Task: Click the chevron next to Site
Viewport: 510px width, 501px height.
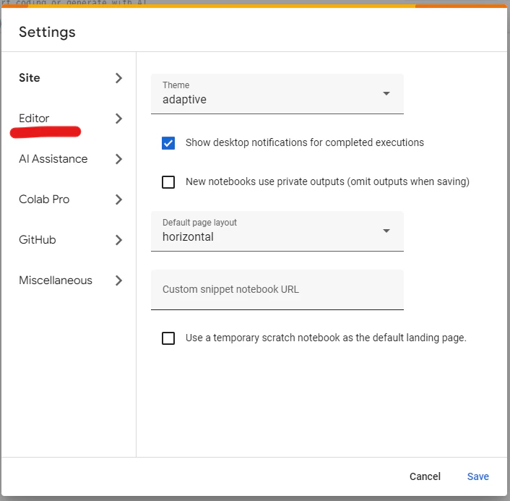Action: [x=118, y=78]
